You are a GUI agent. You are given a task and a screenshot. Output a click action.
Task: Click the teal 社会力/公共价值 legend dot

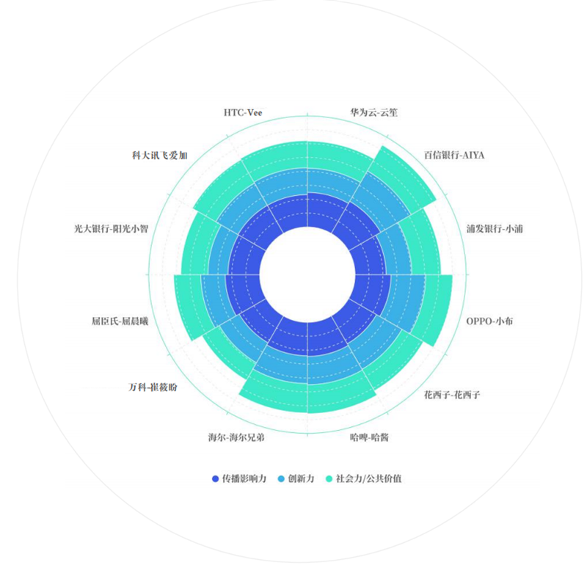pyautogui.click(x=329, y=478)
